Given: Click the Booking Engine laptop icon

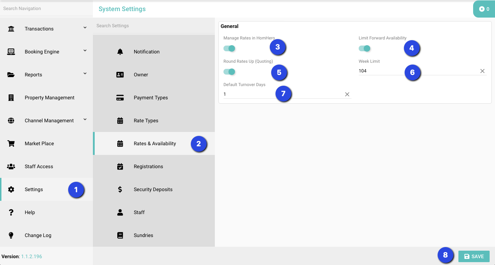Looking at the screenshot, I should 11,52.
